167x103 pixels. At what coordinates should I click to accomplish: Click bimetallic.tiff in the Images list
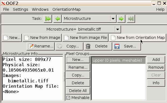[x=28, y=81]
